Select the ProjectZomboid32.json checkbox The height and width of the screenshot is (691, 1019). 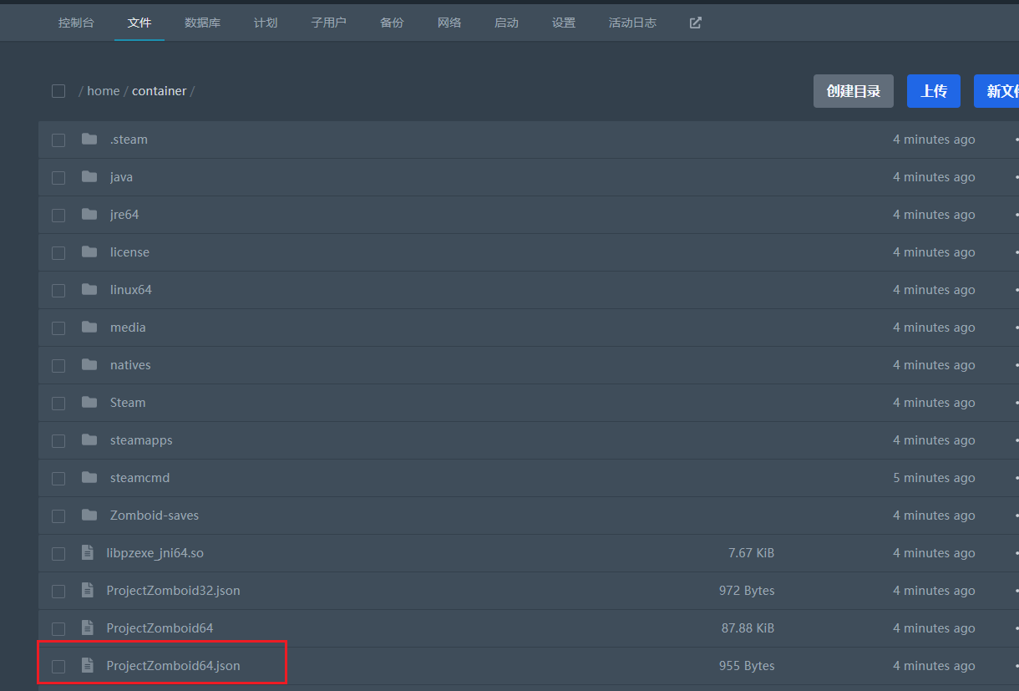tap(58, 592)
